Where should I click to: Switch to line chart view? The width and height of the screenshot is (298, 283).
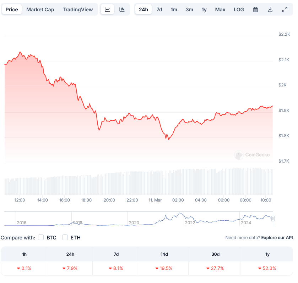[107, 10]
